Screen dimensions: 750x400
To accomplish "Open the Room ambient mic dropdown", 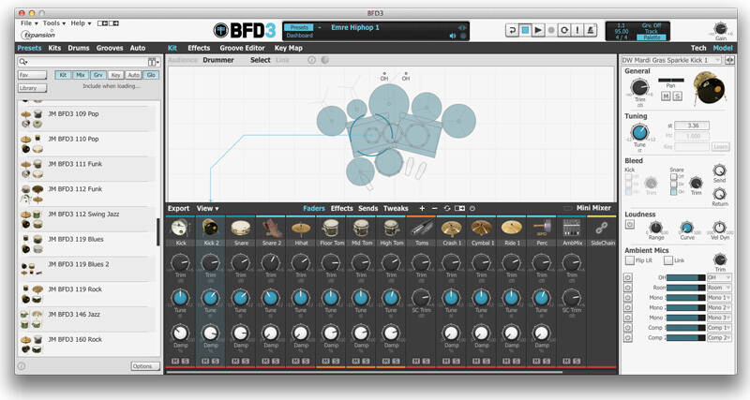I will 719,288.
